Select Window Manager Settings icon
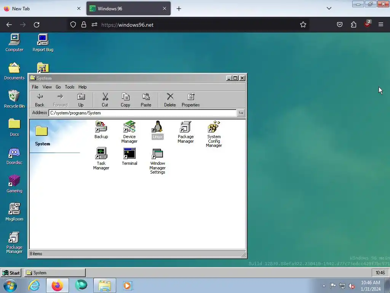 tap(157, 161)
